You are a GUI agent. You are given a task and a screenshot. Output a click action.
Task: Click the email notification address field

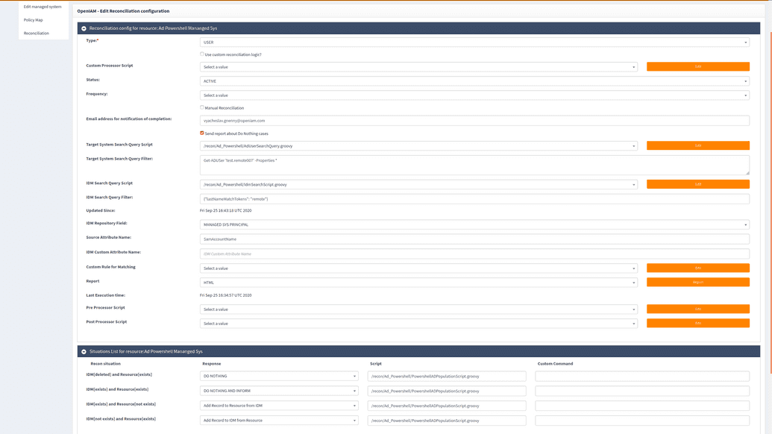(474, 120)
